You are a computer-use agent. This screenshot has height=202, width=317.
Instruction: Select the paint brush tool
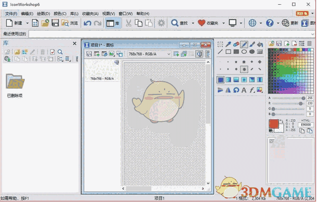pyautogui.click(x=252, y=44)
